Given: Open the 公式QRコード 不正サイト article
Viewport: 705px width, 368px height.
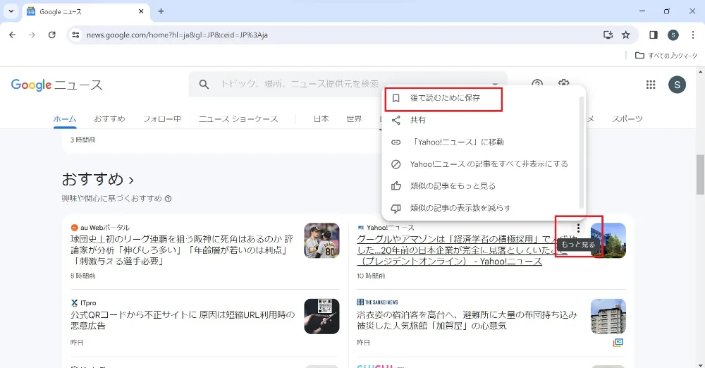Looking at the screenshot, I should pos(183,320).
